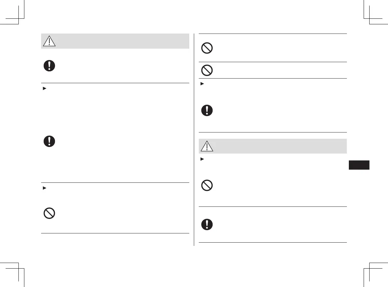Click the warning triangle in the right-column gray banner
The width and height of the screenshot is (388, 287).
point(207,146)
